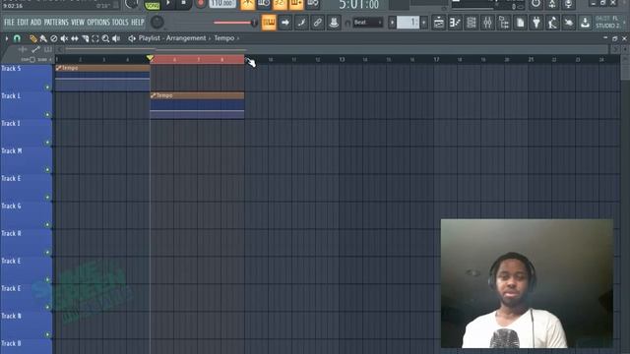Viewport: 630px width, 354px height.
Task: Click the microphone icon at top right
Action: [x=568, y=4]
